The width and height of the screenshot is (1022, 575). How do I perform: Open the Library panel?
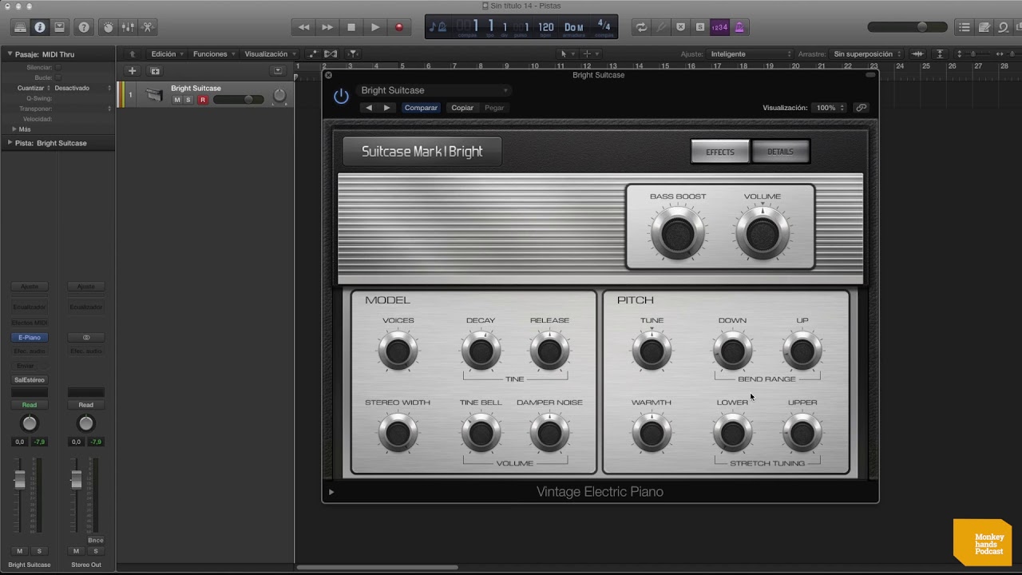[20, 27]
